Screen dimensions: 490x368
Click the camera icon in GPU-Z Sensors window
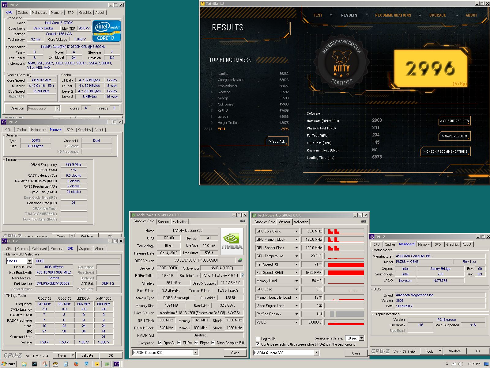364,221
